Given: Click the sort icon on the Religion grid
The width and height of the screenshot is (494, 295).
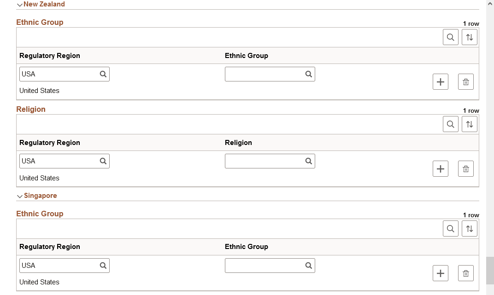Looking at the screenshot, I should [470, 124].
